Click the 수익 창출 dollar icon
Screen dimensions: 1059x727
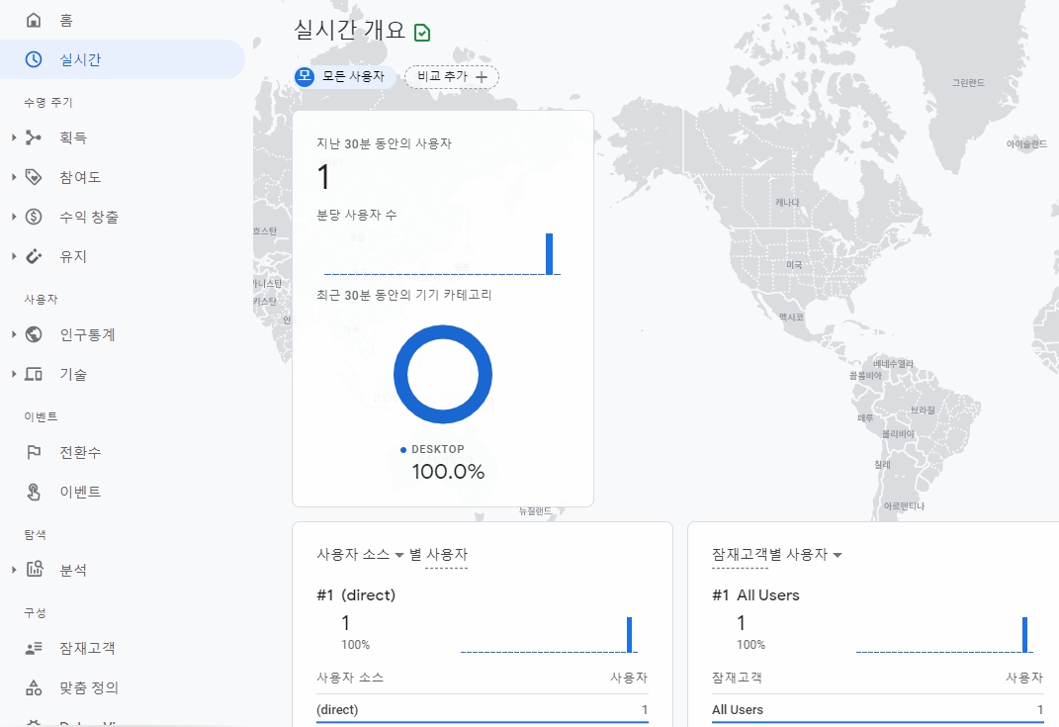[33, 217]
